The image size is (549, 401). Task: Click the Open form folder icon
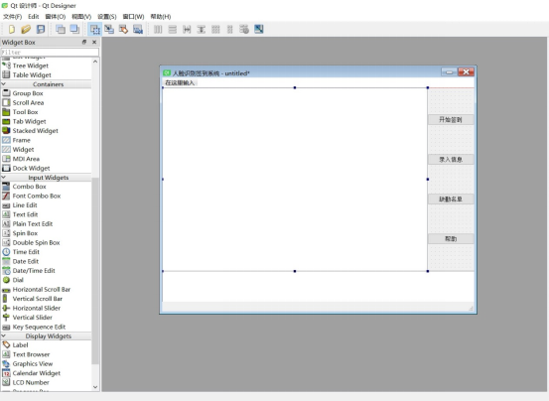(26, 29)
